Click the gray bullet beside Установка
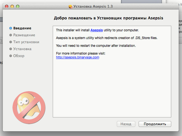 click(x=10, y=49)
